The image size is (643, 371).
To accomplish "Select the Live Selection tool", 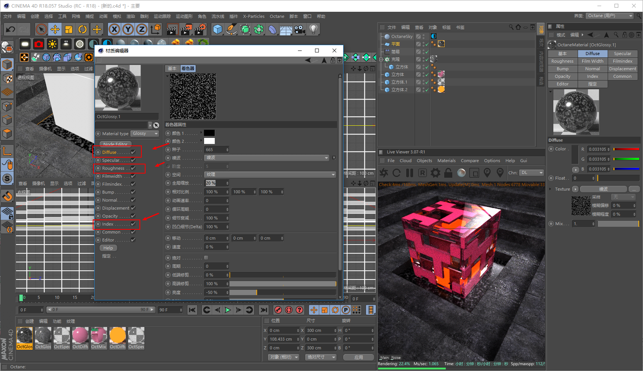I will 41,29.
